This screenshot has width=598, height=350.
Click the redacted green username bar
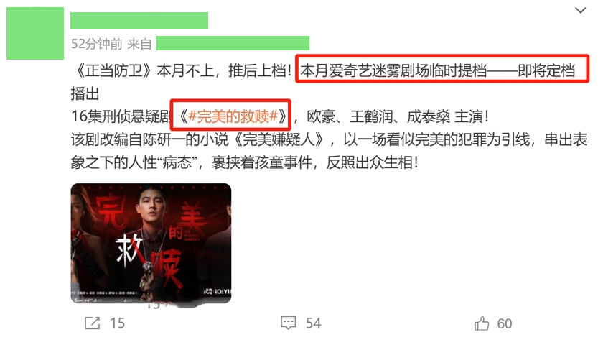(139, 20)
